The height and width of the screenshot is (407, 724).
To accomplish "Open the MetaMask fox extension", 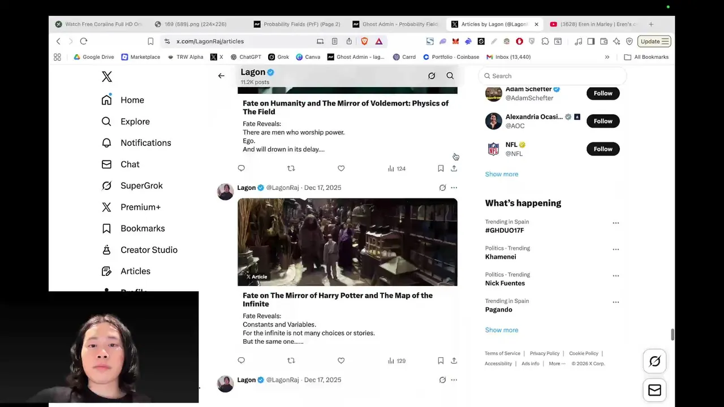I will pyautogui.click(x=456, y=41).
